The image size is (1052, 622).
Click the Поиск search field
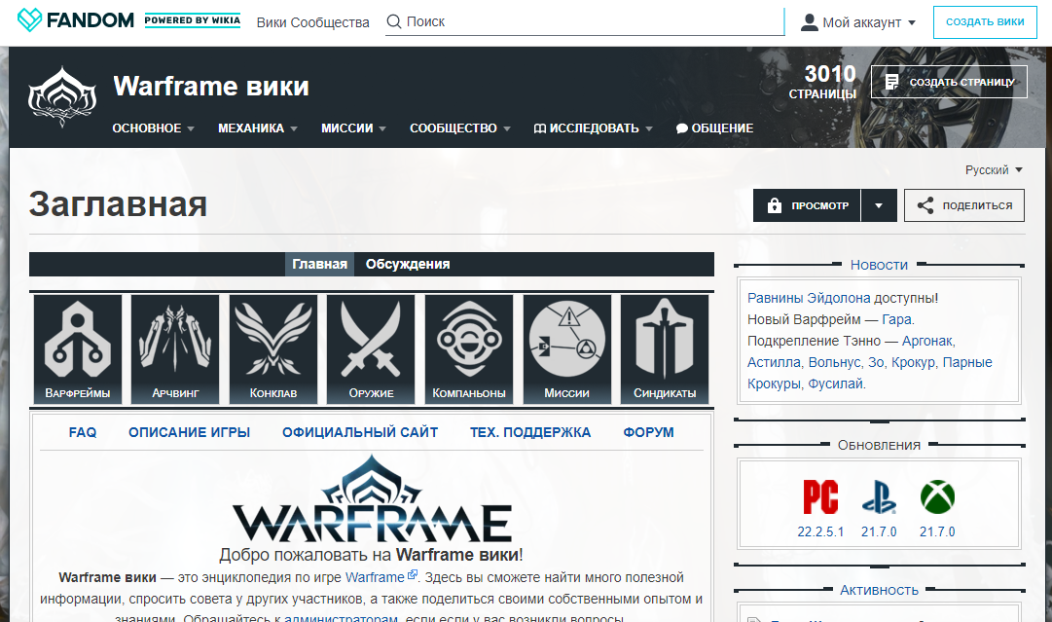click(x=584, y=21)
